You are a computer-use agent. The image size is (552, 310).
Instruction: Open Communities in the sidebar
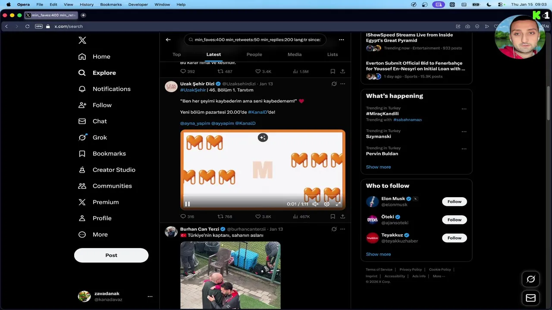click(105, 186)
